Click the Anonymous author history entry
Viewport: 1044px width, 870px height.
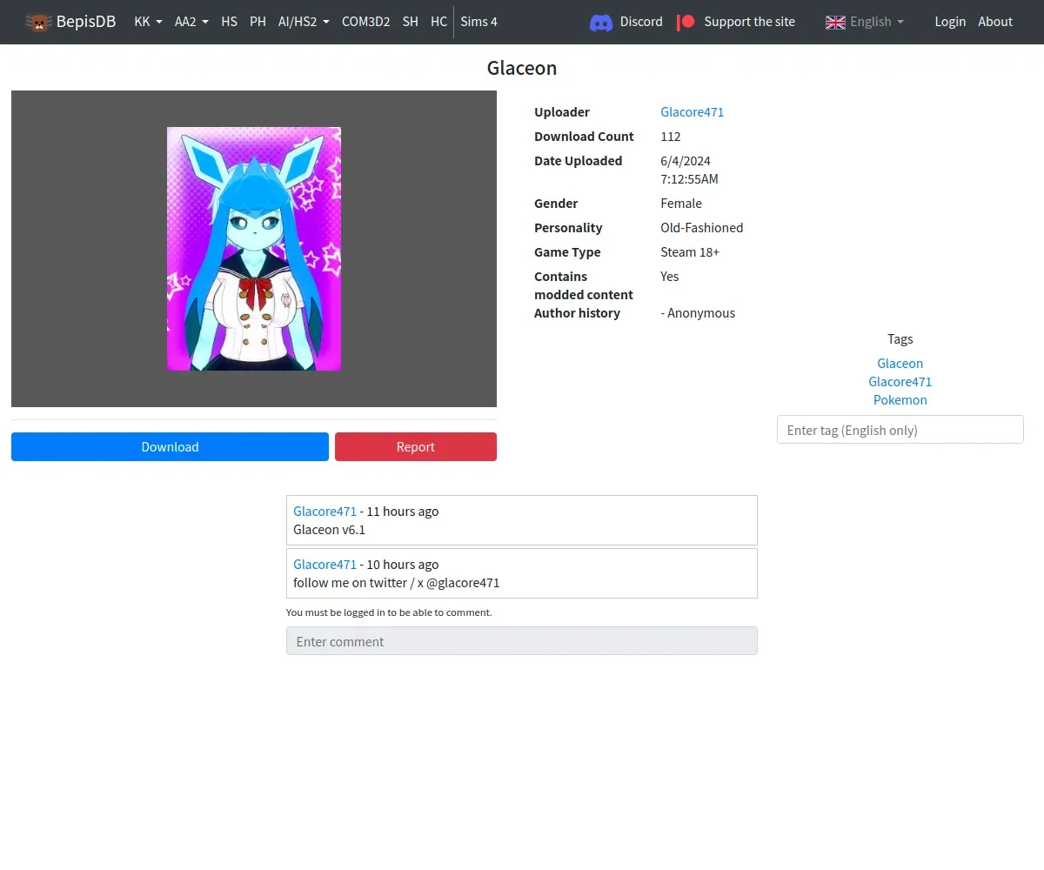698,313
